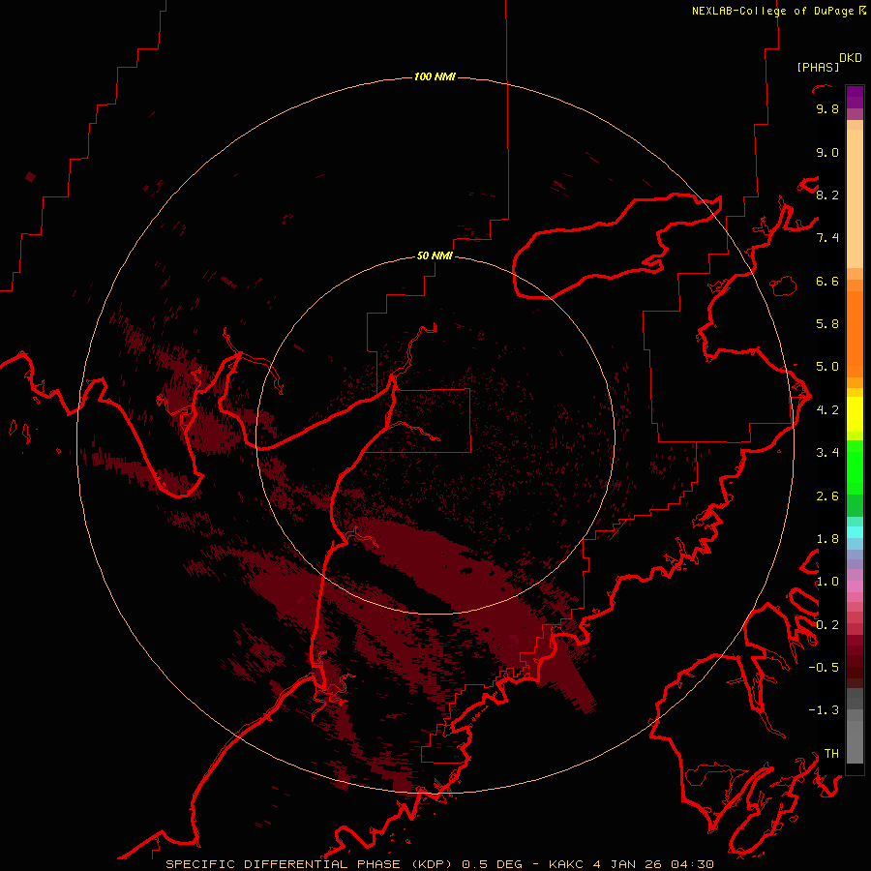Click the KAKC radar site identifier

pos(566,864)
